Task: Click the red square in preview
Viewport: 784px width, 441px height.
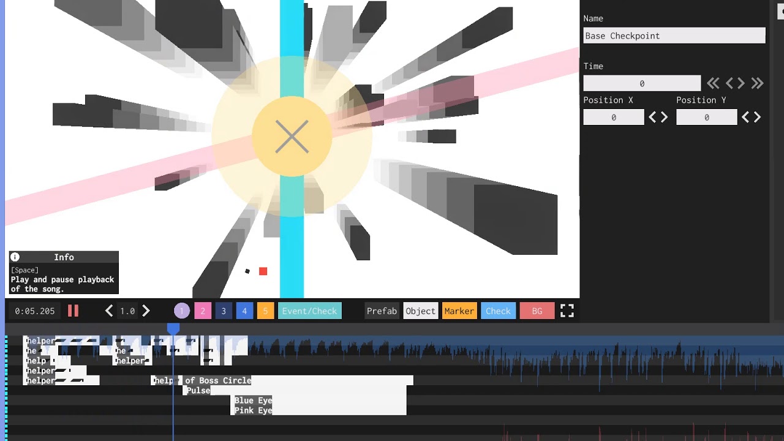Action: pyautogui.click(x=263, y=271)
